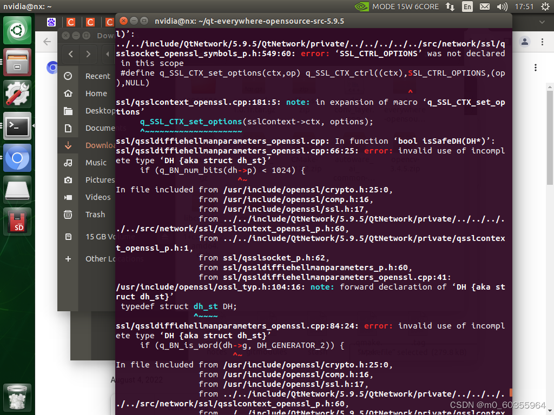Switch to the first orange C browser tab
Screen dimensions: 554x415
[x=71, y=22]
